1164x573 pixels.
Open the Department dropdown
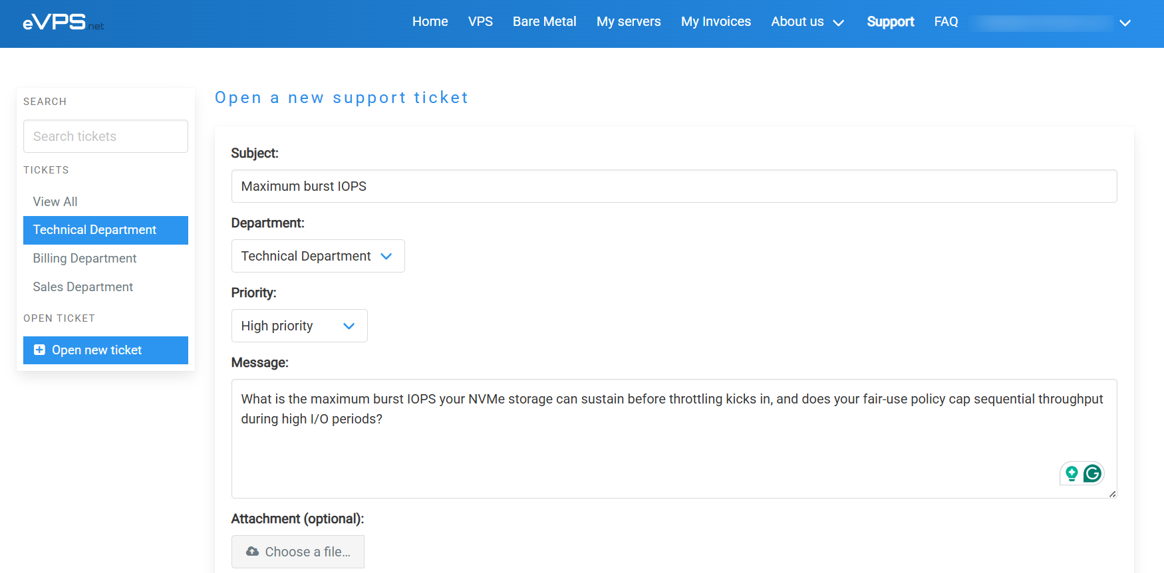coord(318,256)
